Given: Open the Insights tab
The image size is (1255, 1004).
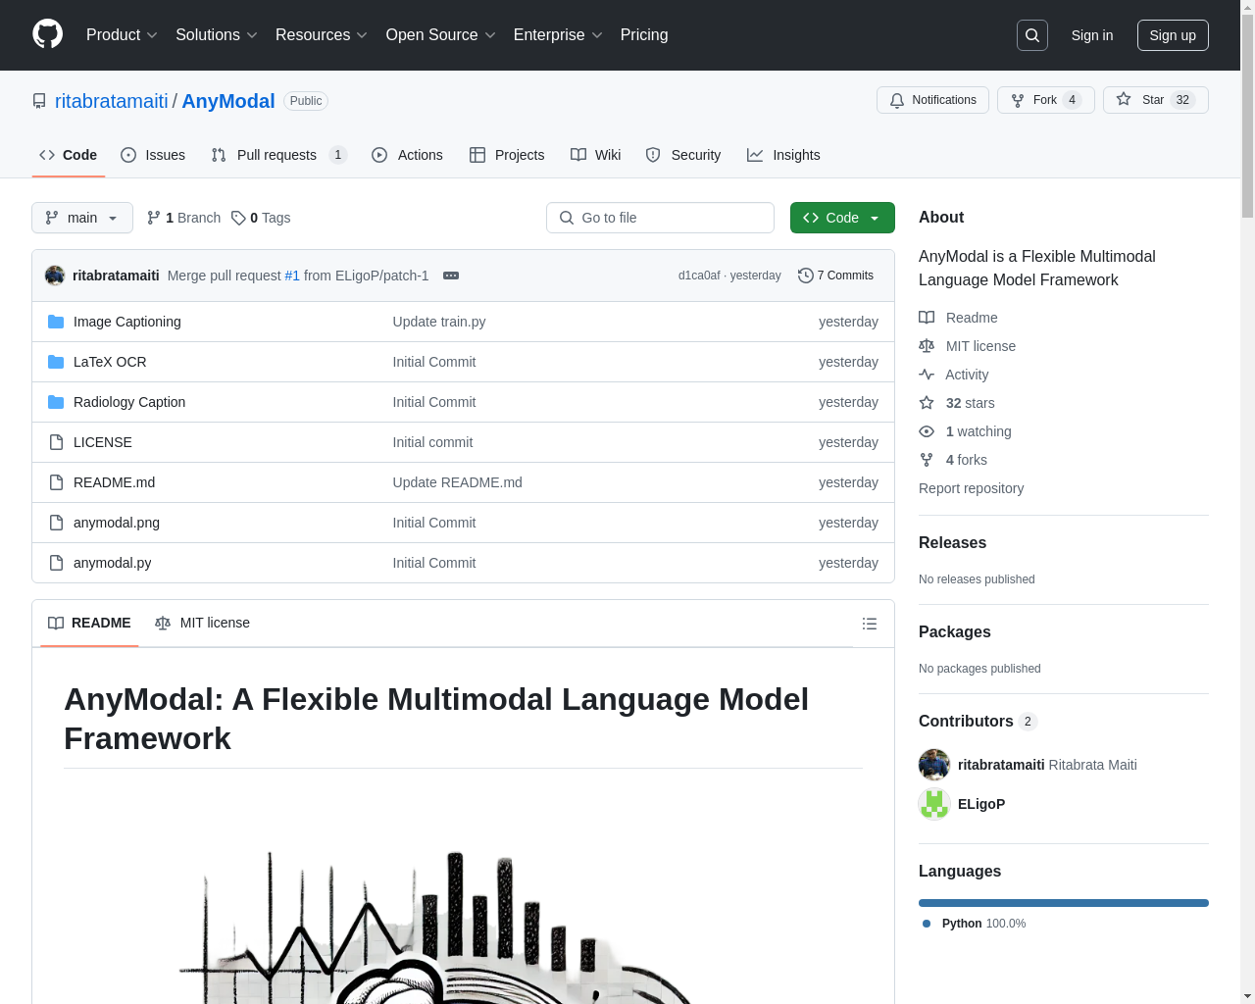Looking at the screenshot, I should point(783,155).
